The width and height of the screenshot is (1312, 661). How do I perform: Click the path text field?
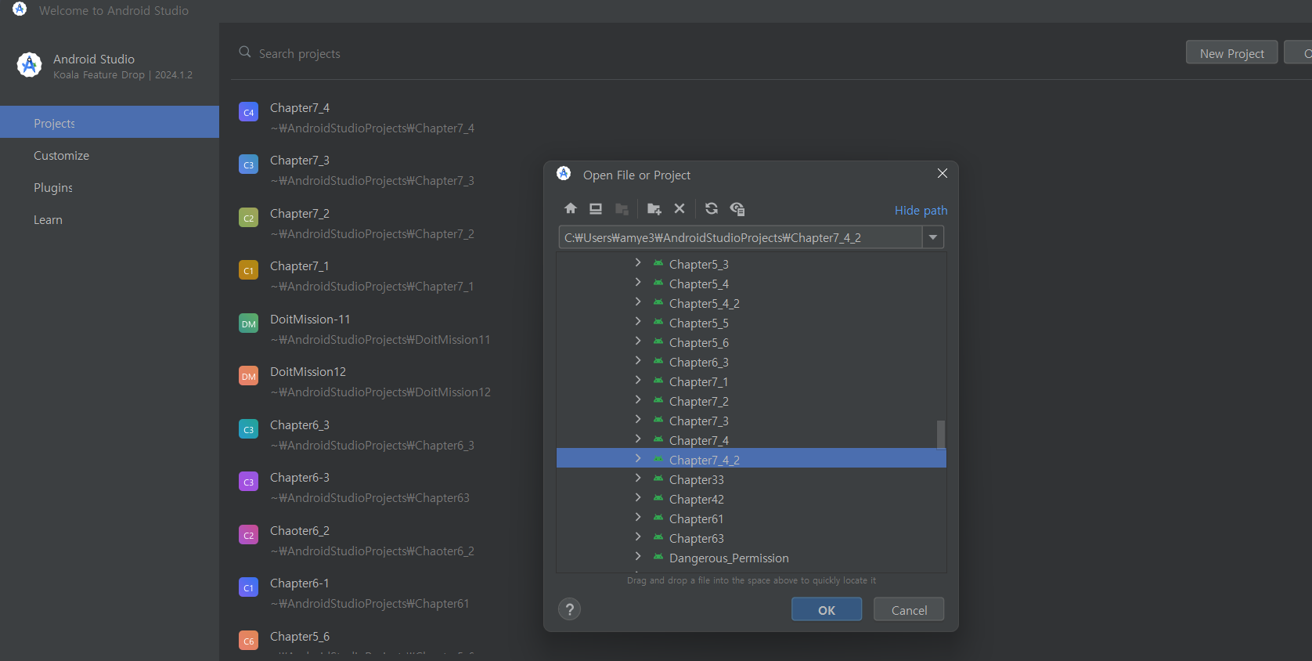point(741,237)
